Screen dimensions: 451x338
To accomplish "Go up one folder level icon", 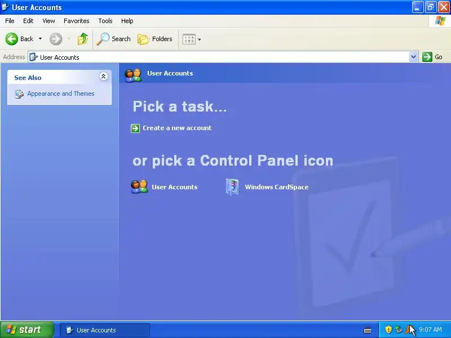I will pyautogui.click(x=83, y=39).
